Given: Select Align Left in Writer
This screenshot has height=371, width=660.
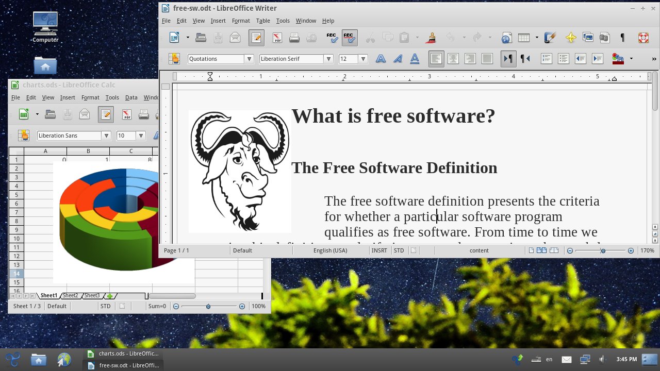Looking at the screenshot, I should 436,59.
